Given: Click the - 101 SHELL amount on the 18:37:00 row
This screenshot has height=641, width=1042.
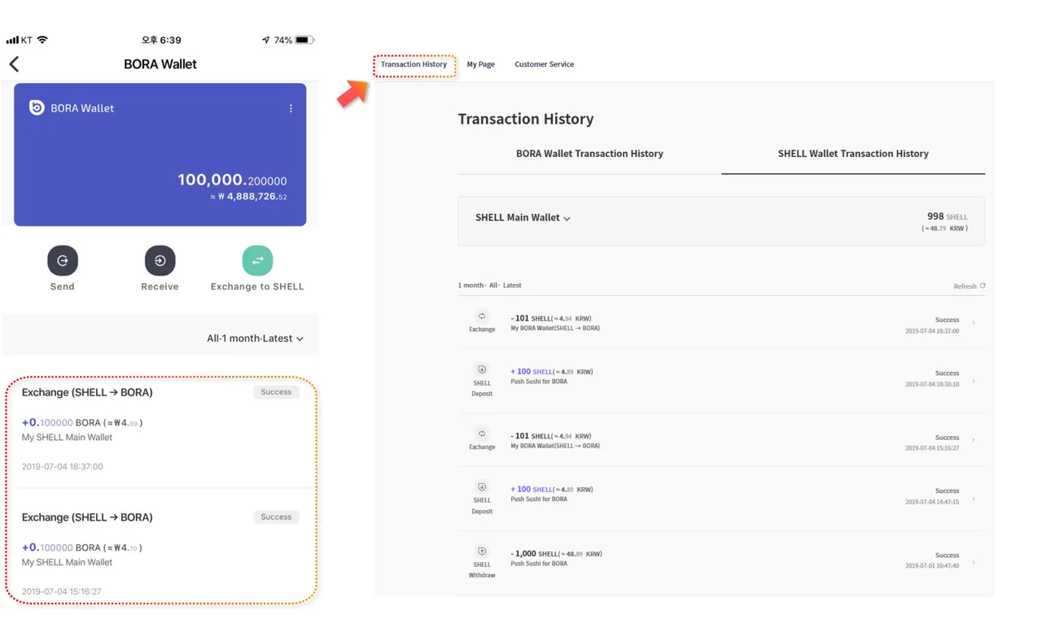Looking at the screenshot, I should [x=530, y=319].
